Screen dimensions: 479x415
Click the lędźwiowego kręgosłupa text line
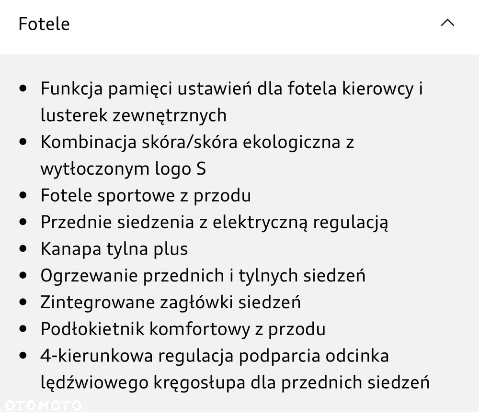pos(235,382)
